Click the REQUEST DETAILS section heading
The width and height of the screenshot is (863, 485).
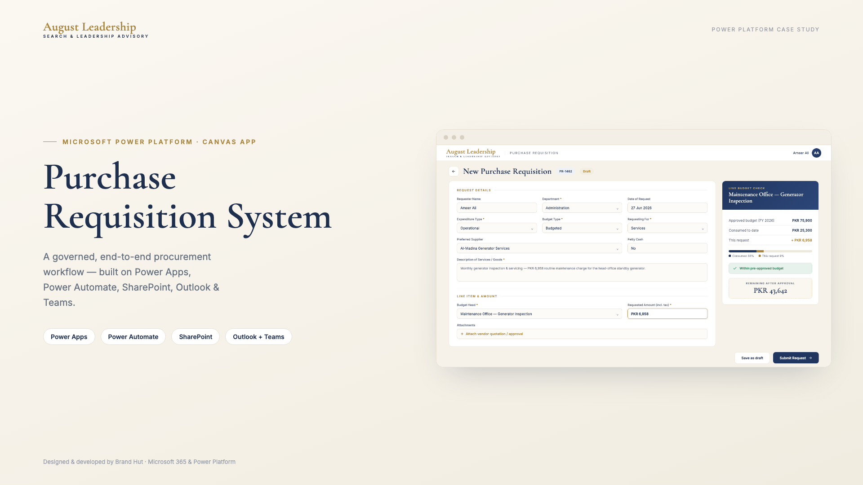pyautogui.click(x=474, y=190)
